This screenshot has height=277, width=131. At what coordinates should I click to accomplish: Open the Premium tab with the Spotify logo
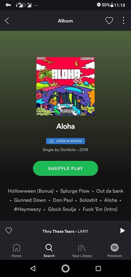pos(114,250)
